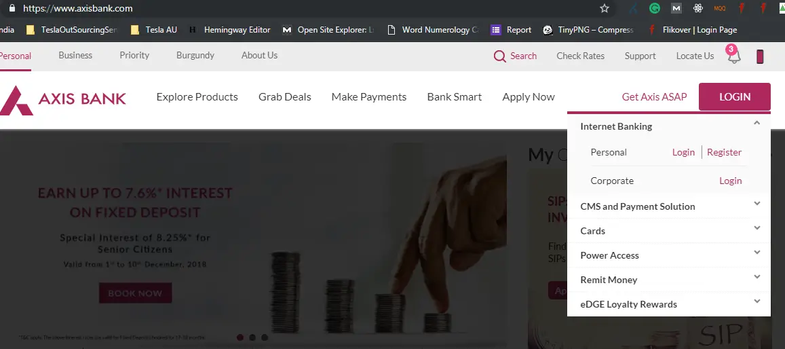
Task: Click Login for Personal internet banking
Action: coord(683,152)
